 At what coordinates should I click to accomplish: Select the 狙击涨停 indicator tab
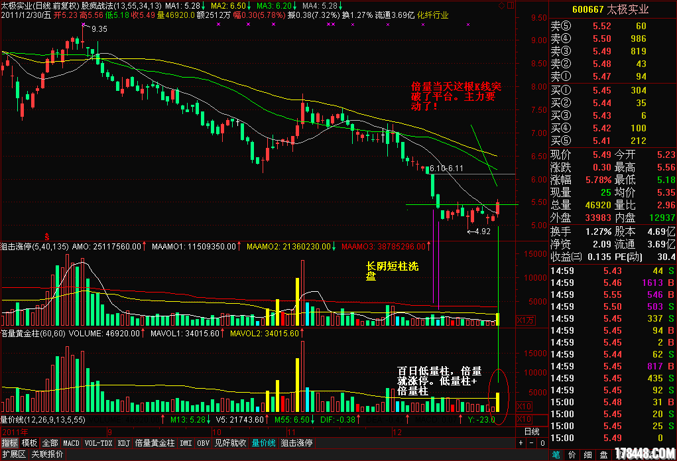pos(296,442)
